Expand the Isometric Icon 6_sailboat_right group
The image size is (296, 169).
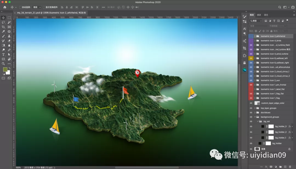tap(255, 63)
